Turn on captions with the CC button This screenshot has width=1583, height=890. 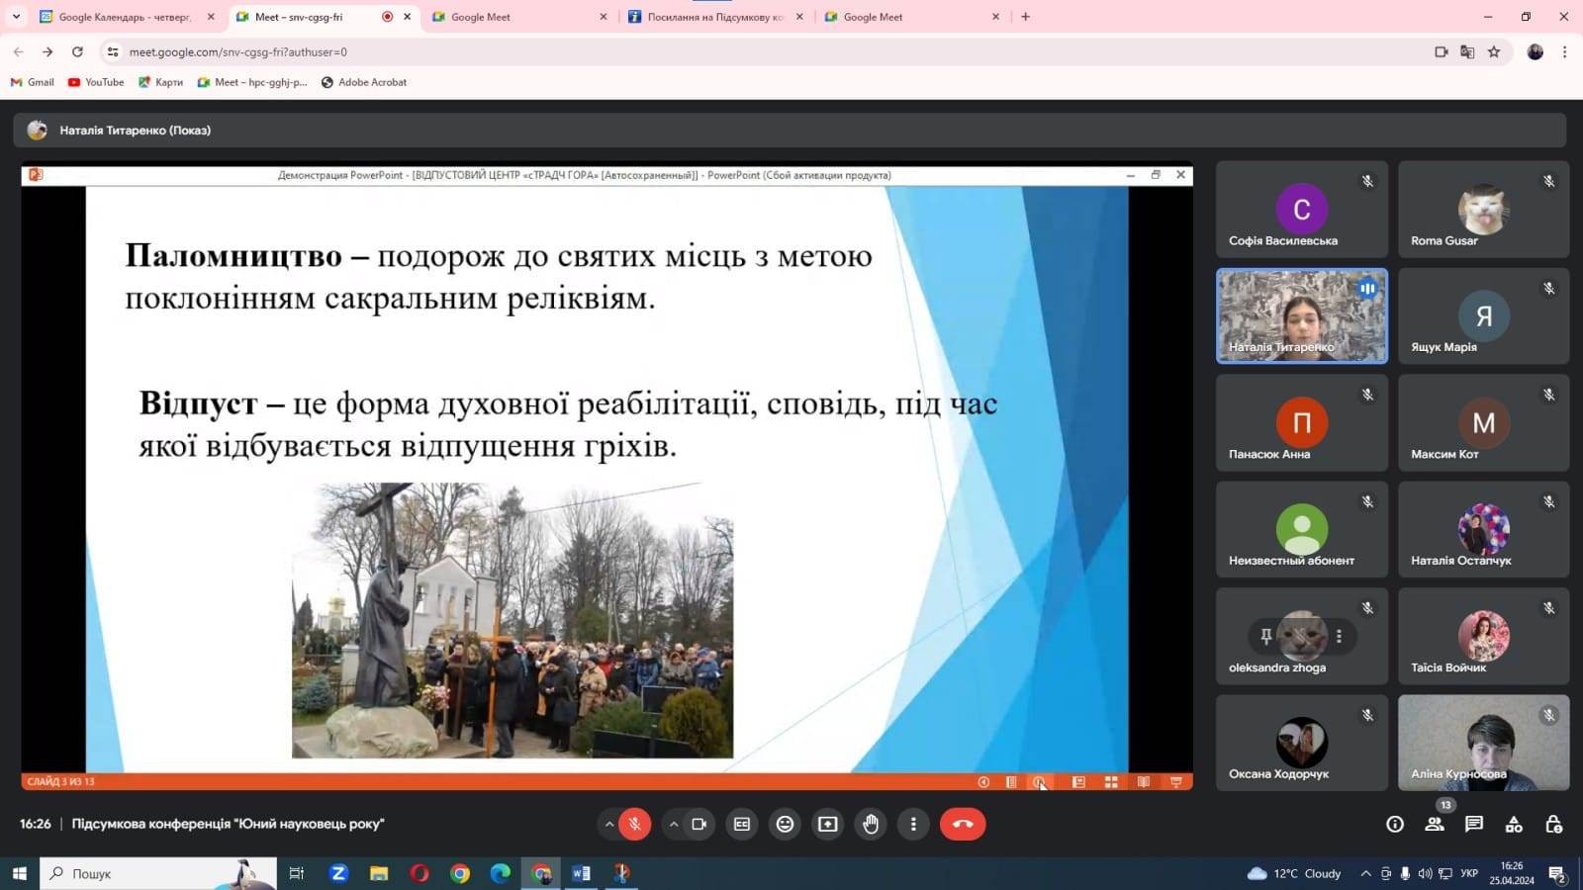pos(742,824)
